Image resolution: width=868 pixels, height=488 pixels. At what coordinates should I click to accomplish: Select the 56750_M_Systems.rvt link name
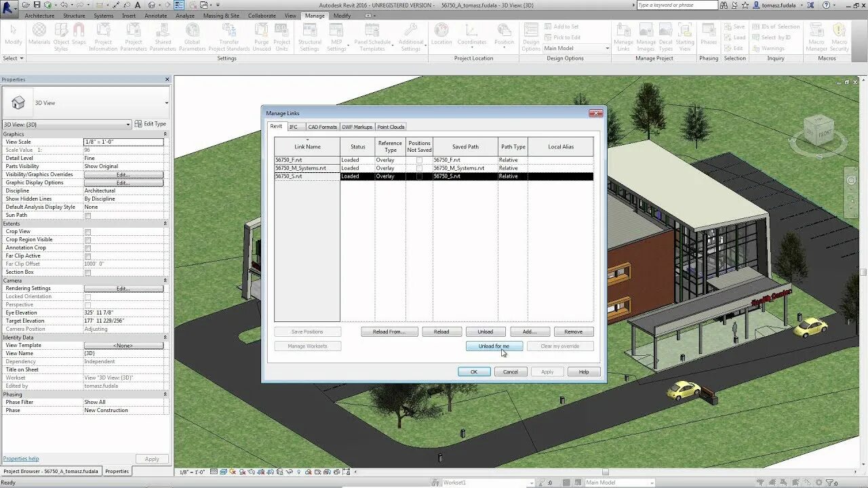307,168
